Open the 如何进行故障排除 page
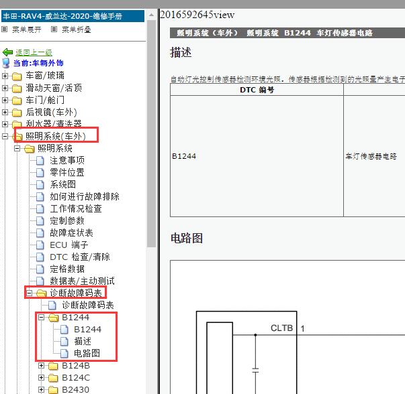The height and width of the screenshot is (394, 405). click(x=85, y=196)
